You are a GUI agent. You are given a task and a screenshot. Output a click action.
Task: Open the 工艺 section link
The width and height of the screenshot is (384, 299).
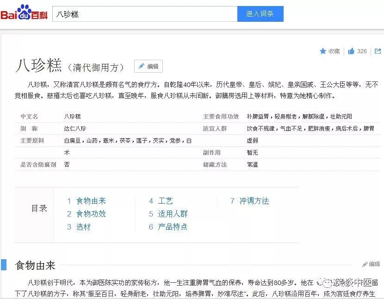tap(166, 201)
